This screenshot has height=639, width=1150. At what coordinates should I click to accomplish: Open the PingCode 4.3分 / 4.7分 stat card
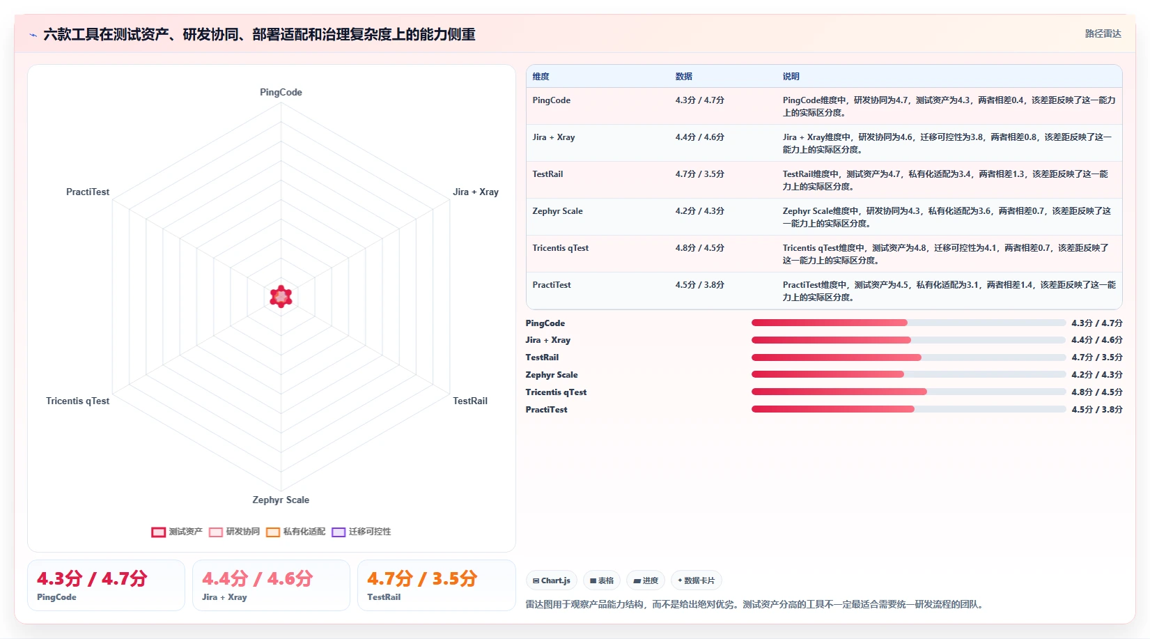tap(106, 585)
